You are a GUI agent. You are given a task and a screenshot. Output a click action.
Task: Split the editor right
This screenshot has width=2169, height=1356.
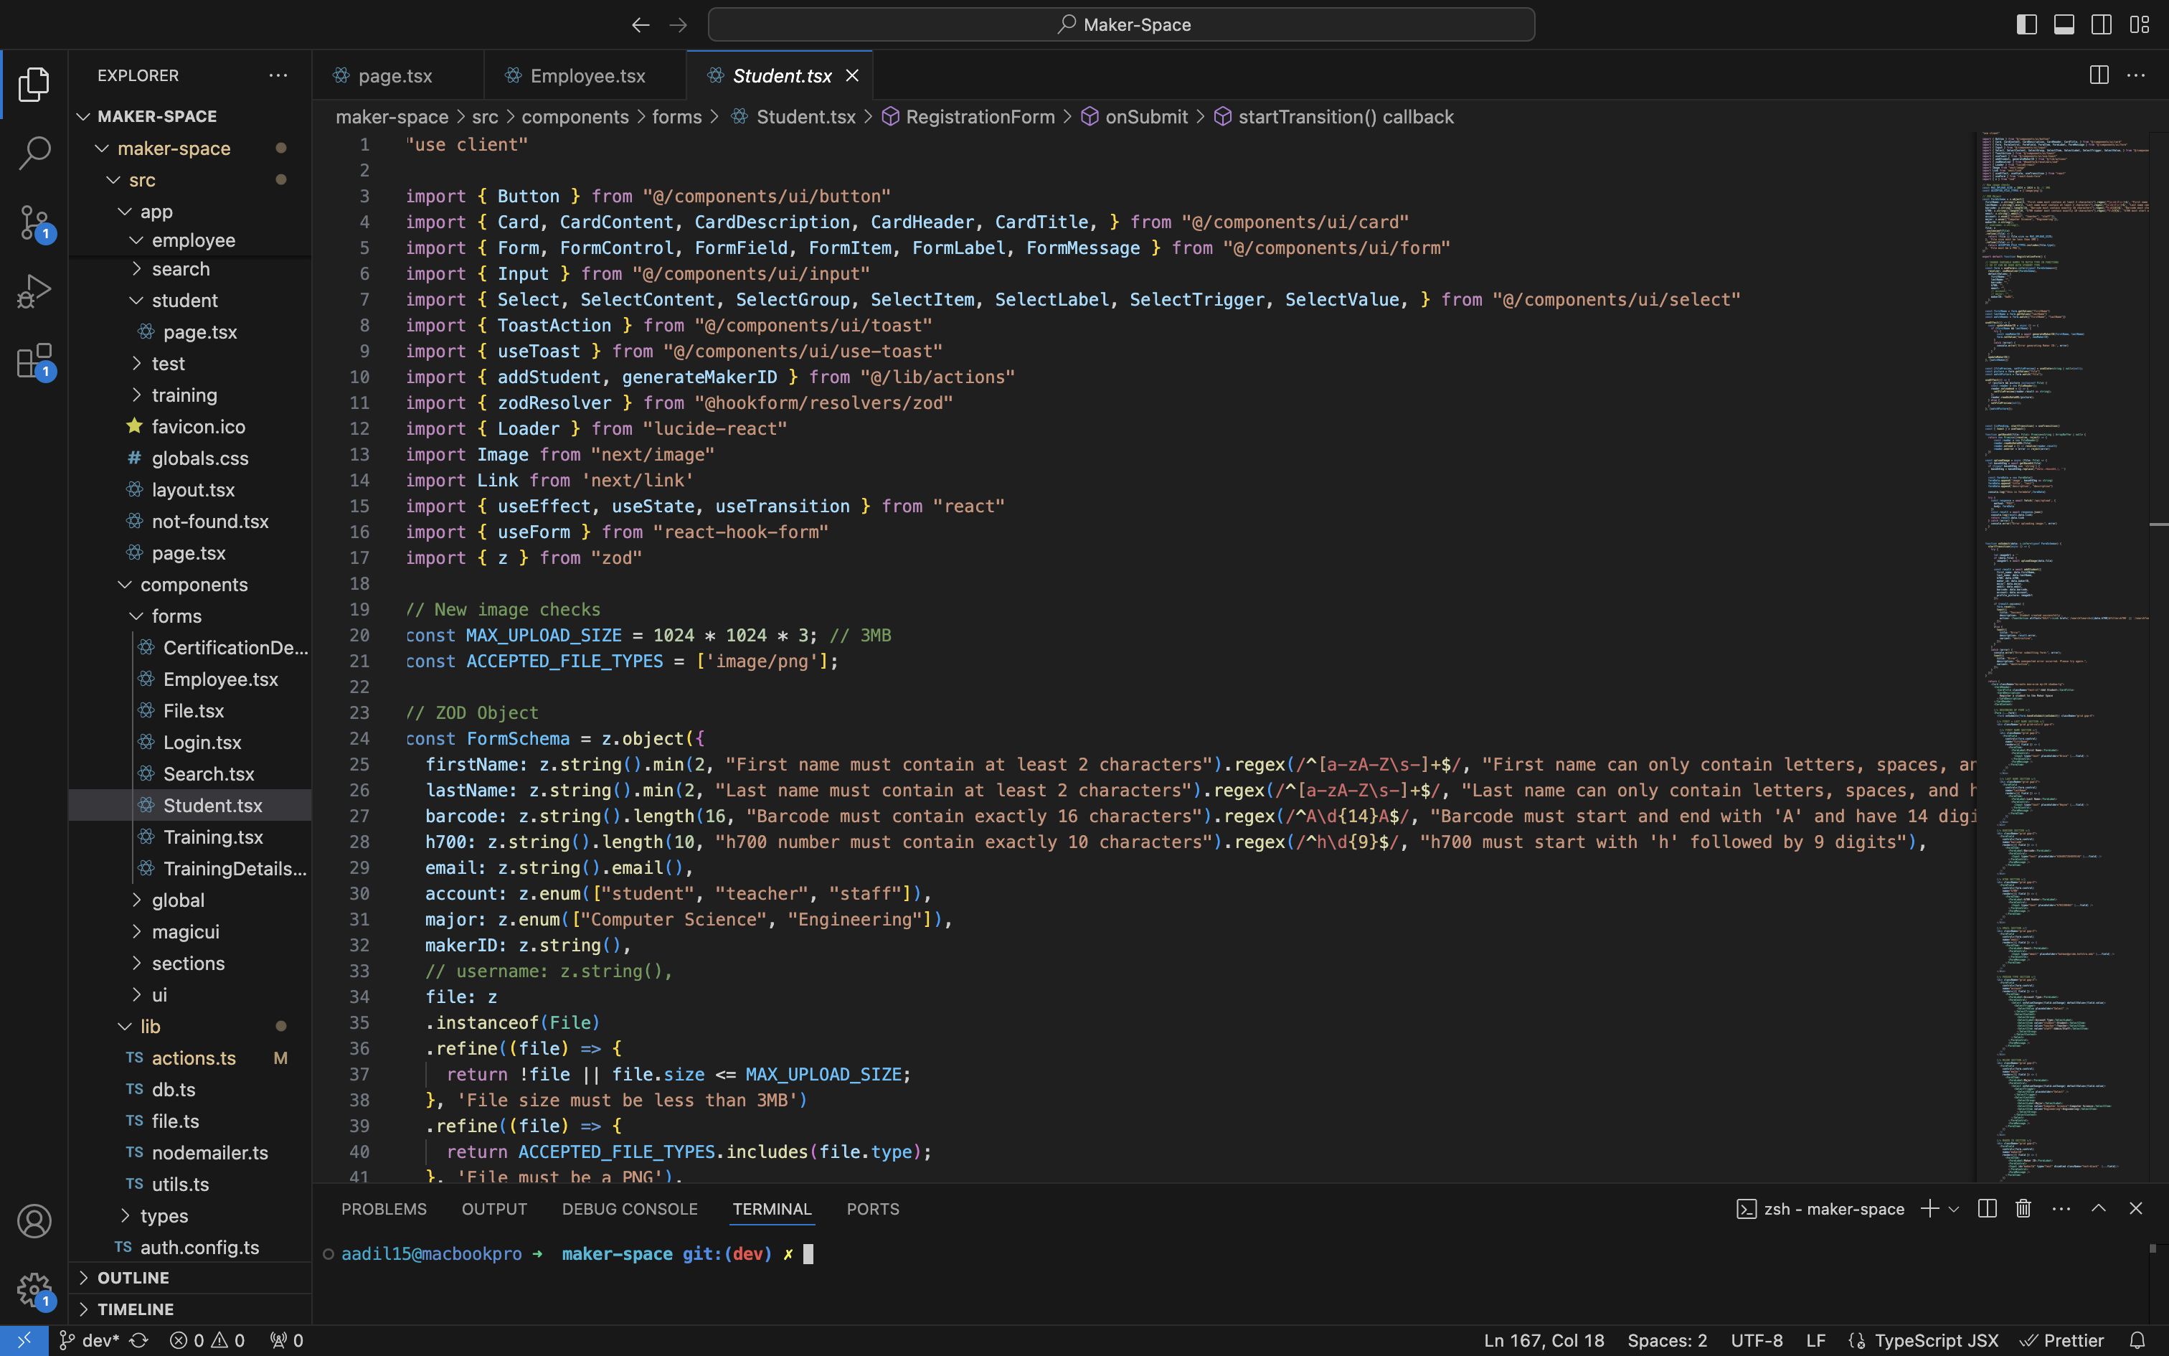(x=2098, y=75)
